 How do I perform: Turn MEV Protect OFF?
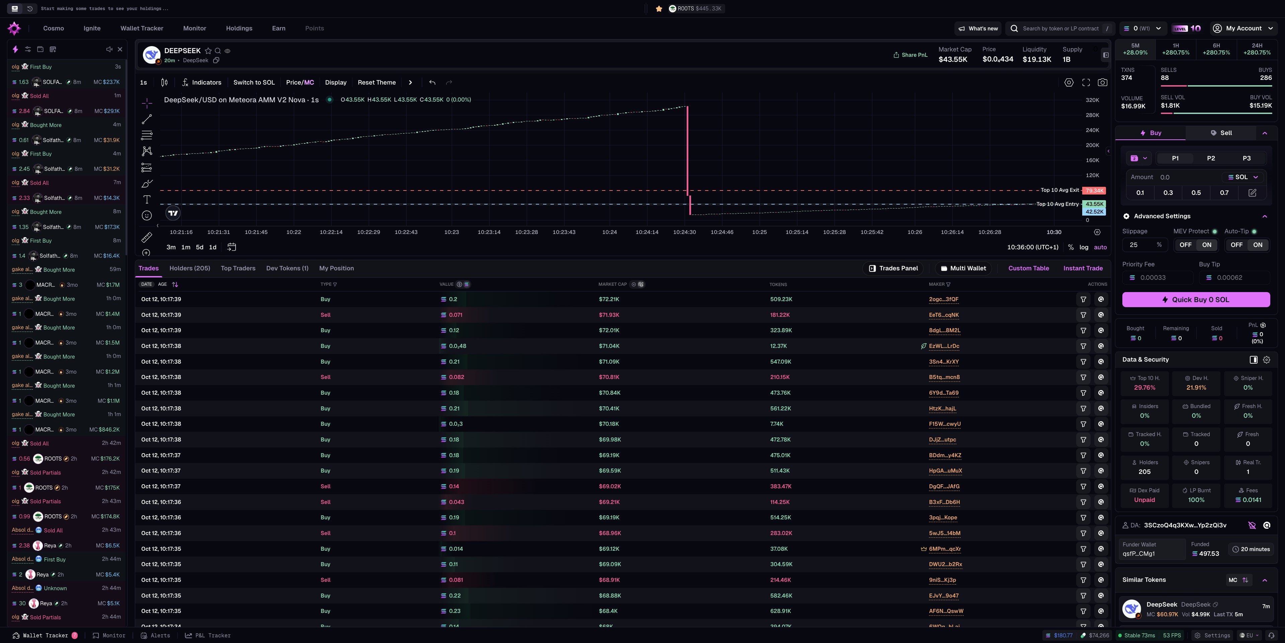1186,245
